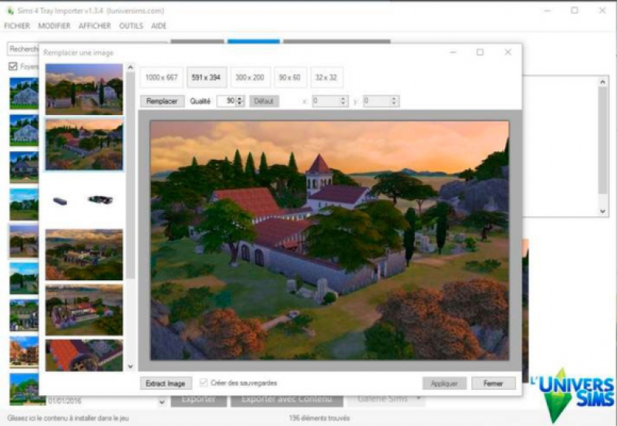The image size is (617, 426).
Task: Click the Remplacer button
Action: coord(162,101)
